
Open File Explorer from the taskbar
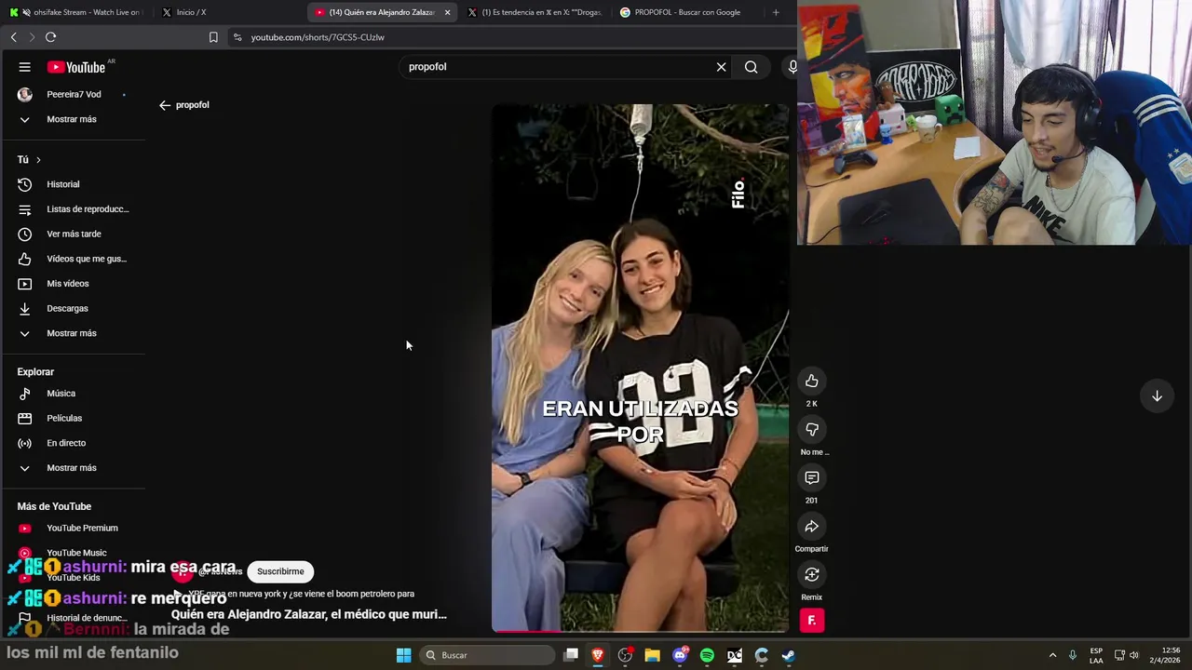(x=652, y=655)
